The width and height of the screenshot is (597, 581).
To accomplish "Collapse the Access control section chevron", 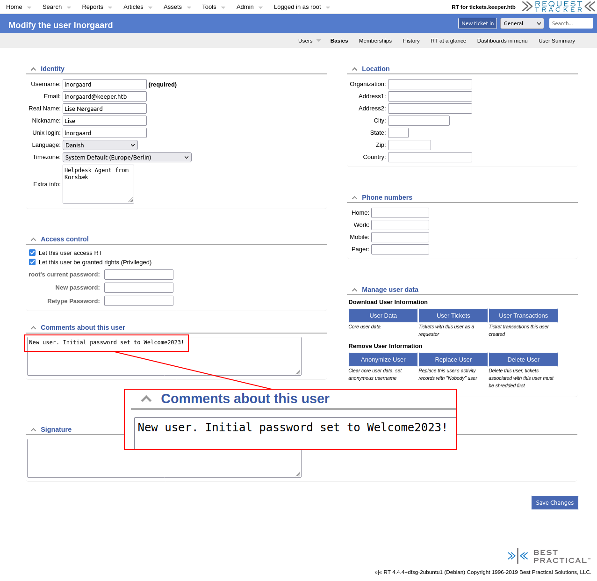I will (x=33, y=240).
